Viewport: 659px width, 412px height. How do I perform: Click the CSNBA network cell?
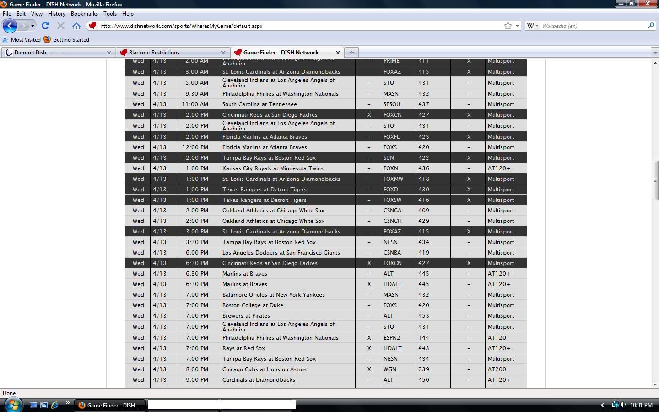coord(398,253)
